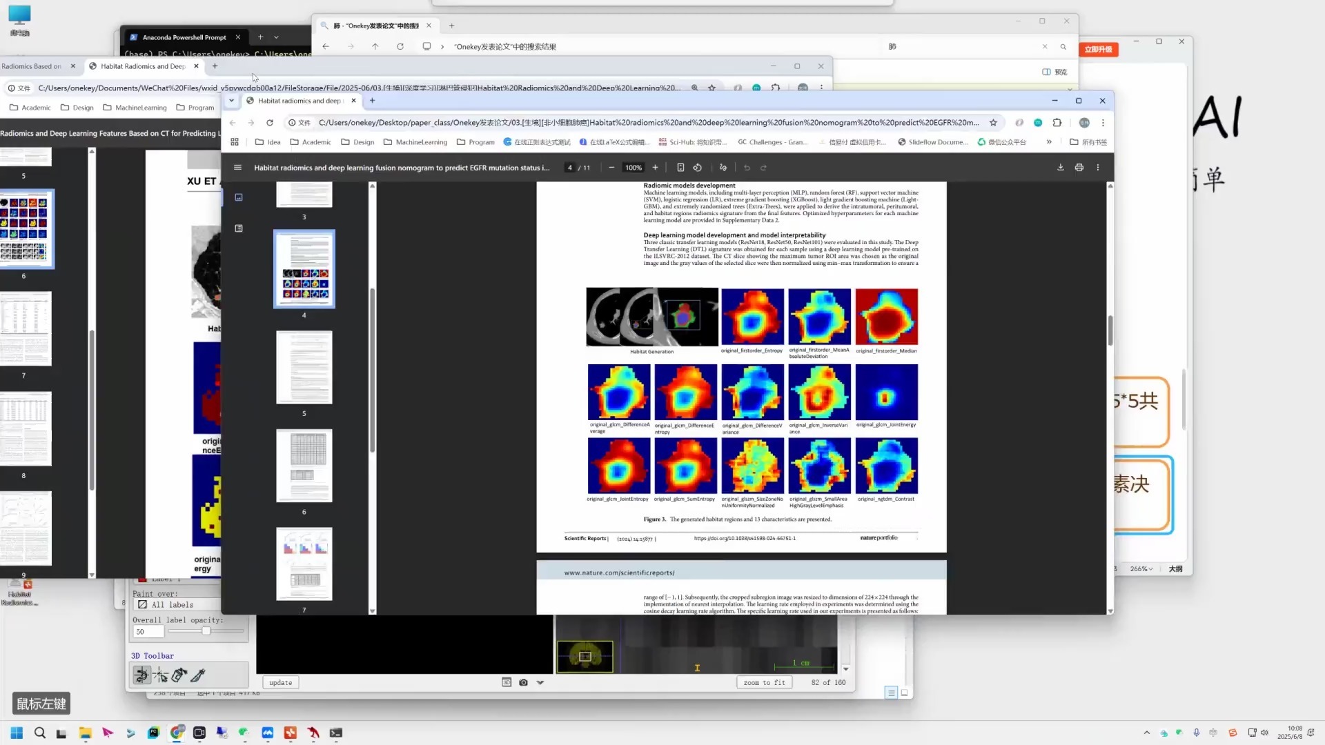Open the Chrome extensions puzzle icon
The image size is (1325, 745).
click(x=1057, y=123)
